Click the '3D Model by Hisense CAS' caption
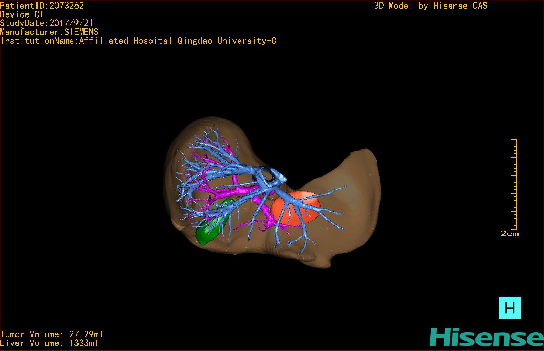544x351 pixels. [431, 6]
